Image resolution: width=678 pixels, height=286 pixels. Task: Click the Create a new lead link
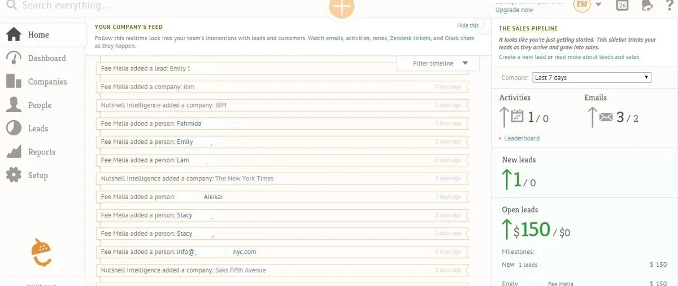click(523, 57)
